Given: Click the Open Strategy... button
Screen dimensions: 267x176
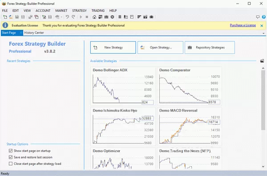Looking at the screenshot, I should point(160,48).
